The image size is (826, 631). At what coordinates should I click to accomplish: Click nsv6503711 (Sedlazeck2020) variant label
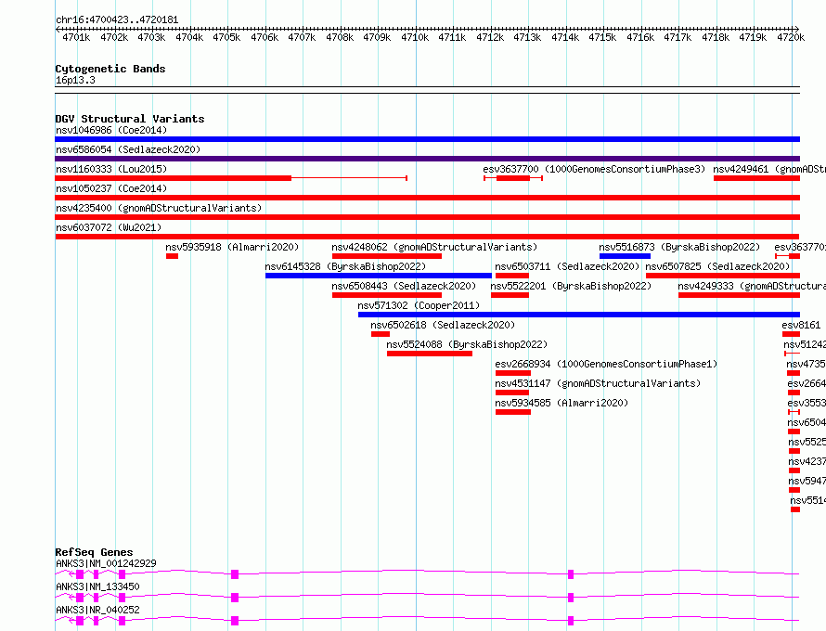(567, 266)
